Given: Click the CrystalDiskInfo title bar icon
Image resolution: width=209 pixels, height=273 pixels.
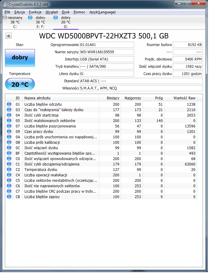Looking at the screenshot, I should pyautogui.click(x=5, y=4).
